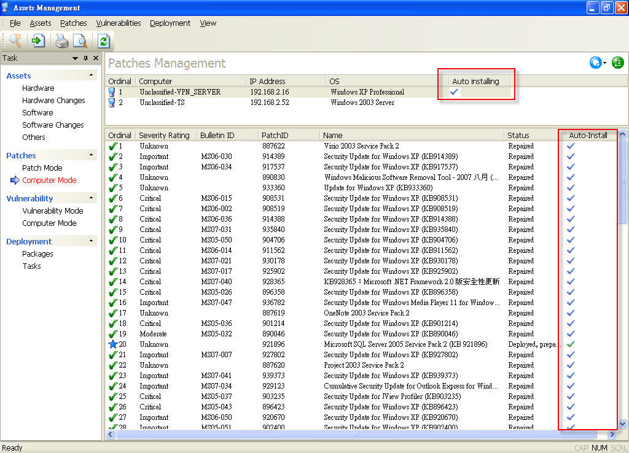
Task: Click green check icon on patch row 14
Action: [x=113, y=281]
